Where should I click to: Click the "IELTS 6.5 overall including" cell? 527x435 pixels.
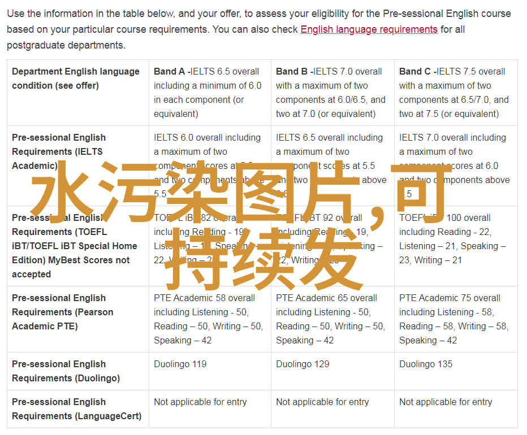(332, 166)
